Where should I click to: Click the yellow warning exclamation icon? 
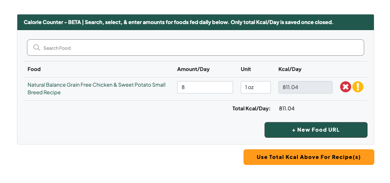tap(358, 87)
